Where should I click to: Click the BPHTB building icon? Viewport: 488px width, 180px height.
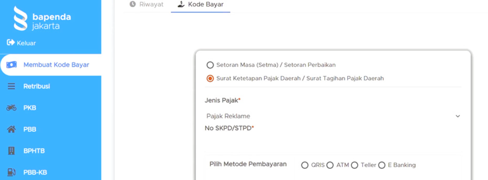click(12, 151)
